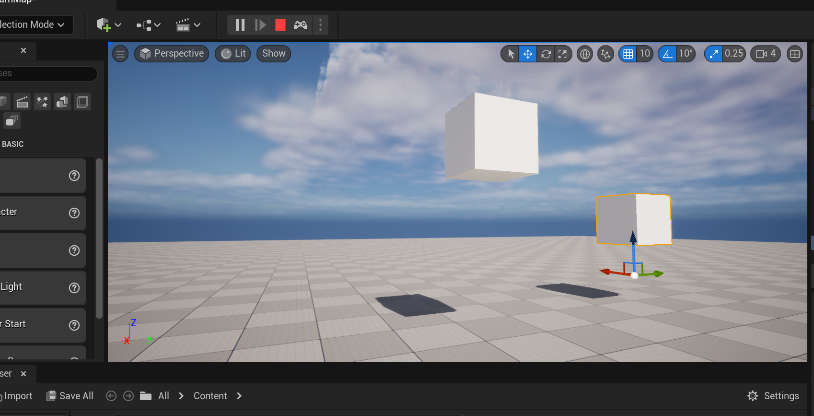Toggle surface snapping icon
This screenshot has height=416, width=814.
[x=606, y=54]
